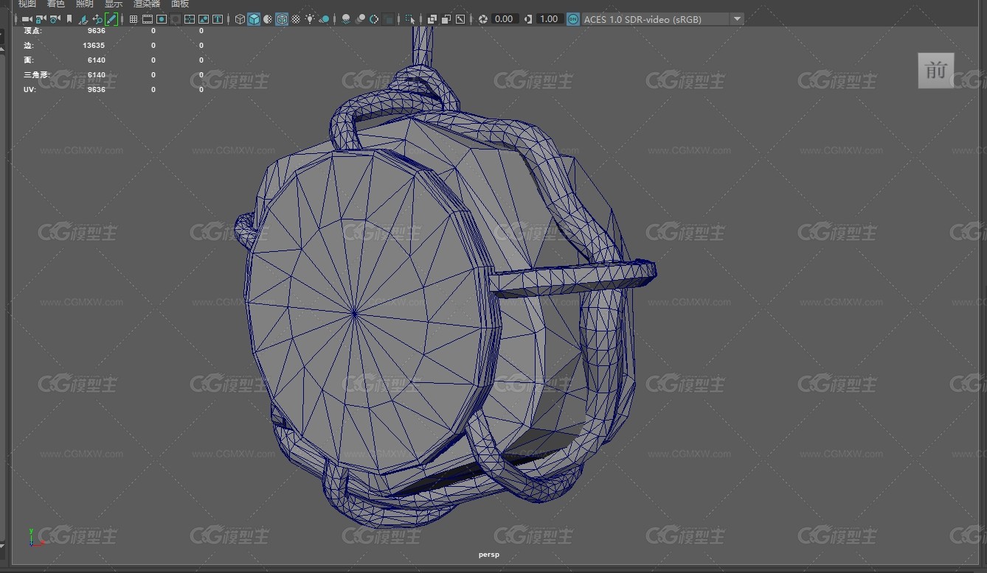Click the green Grease Pencil icon
The height and width of the screenshot is (573, 987).
point(111,19)
